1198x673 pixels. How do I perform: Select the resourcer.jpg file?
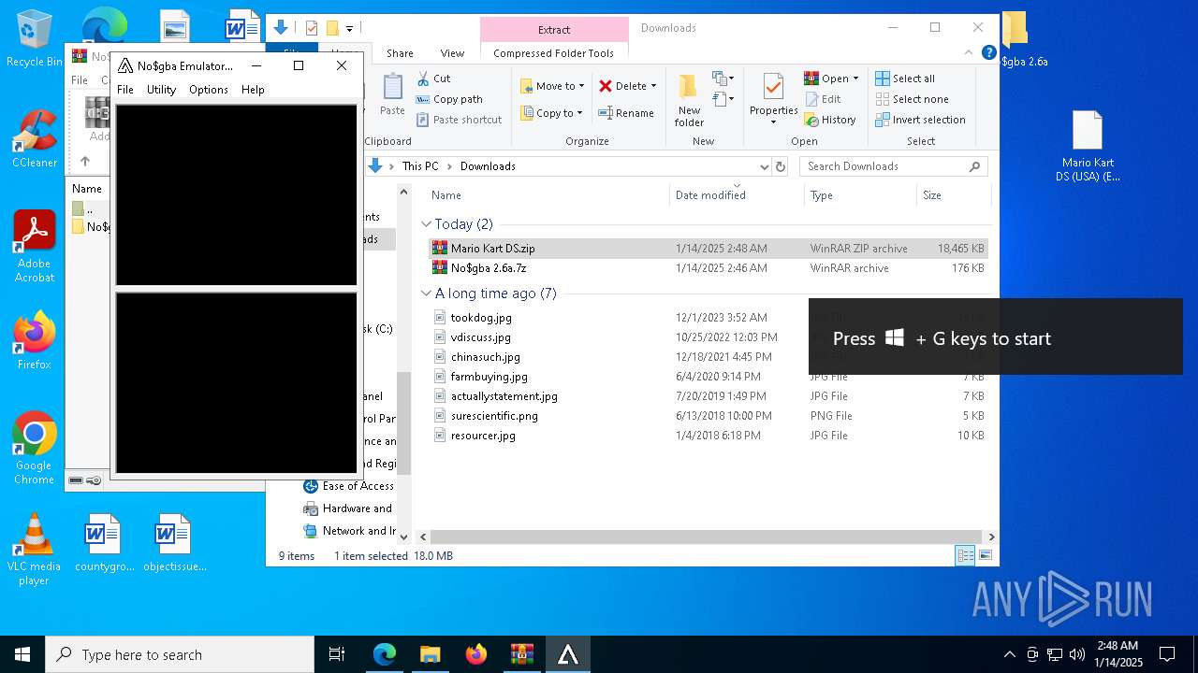point(708,436)
